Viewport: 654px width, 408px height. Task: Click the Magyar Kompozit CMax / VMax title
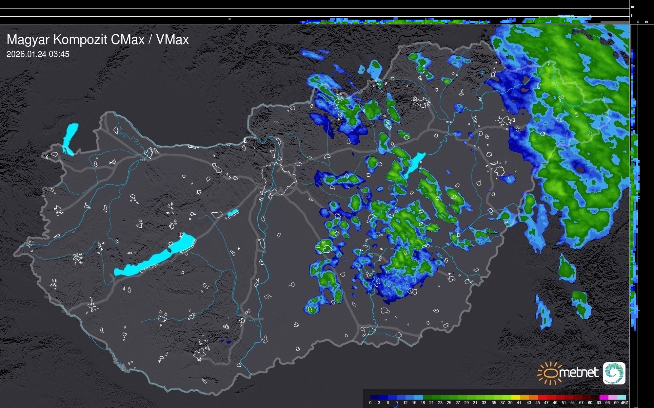pyautogui.click(x=98, y=40)
